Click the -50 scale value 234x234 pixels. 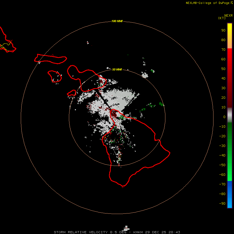(x=222, y=165)
